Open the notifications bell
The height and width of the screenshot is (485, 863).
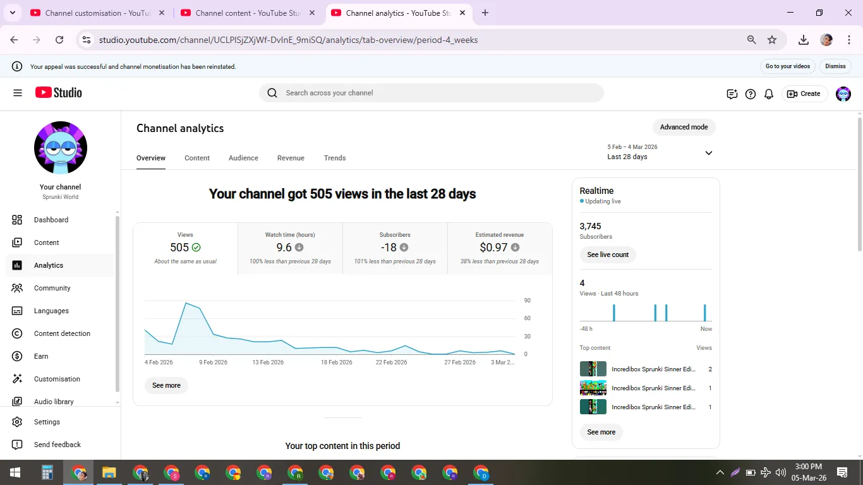coord(769,93)
